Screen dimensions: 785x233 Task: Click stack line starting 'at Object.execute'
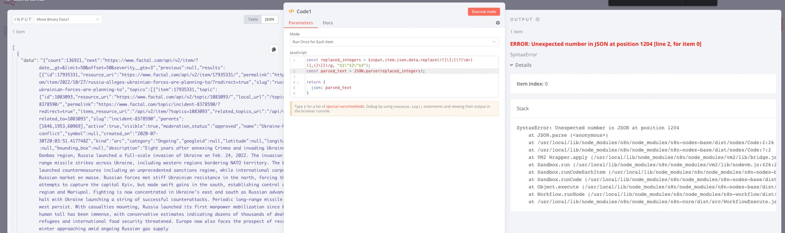click(x=652, y=187)
